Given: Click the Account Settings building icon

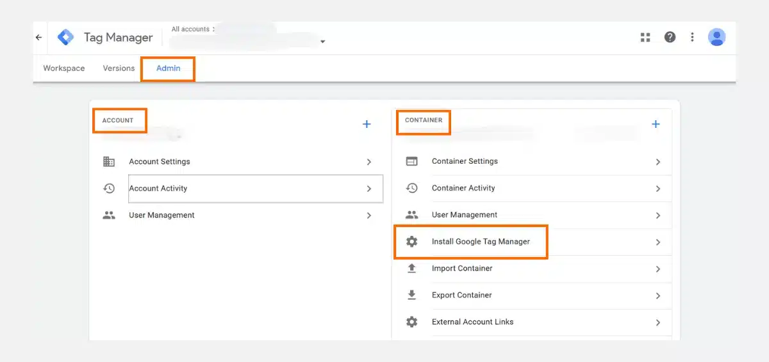Looking at the screenshot, I should point(109,162).
